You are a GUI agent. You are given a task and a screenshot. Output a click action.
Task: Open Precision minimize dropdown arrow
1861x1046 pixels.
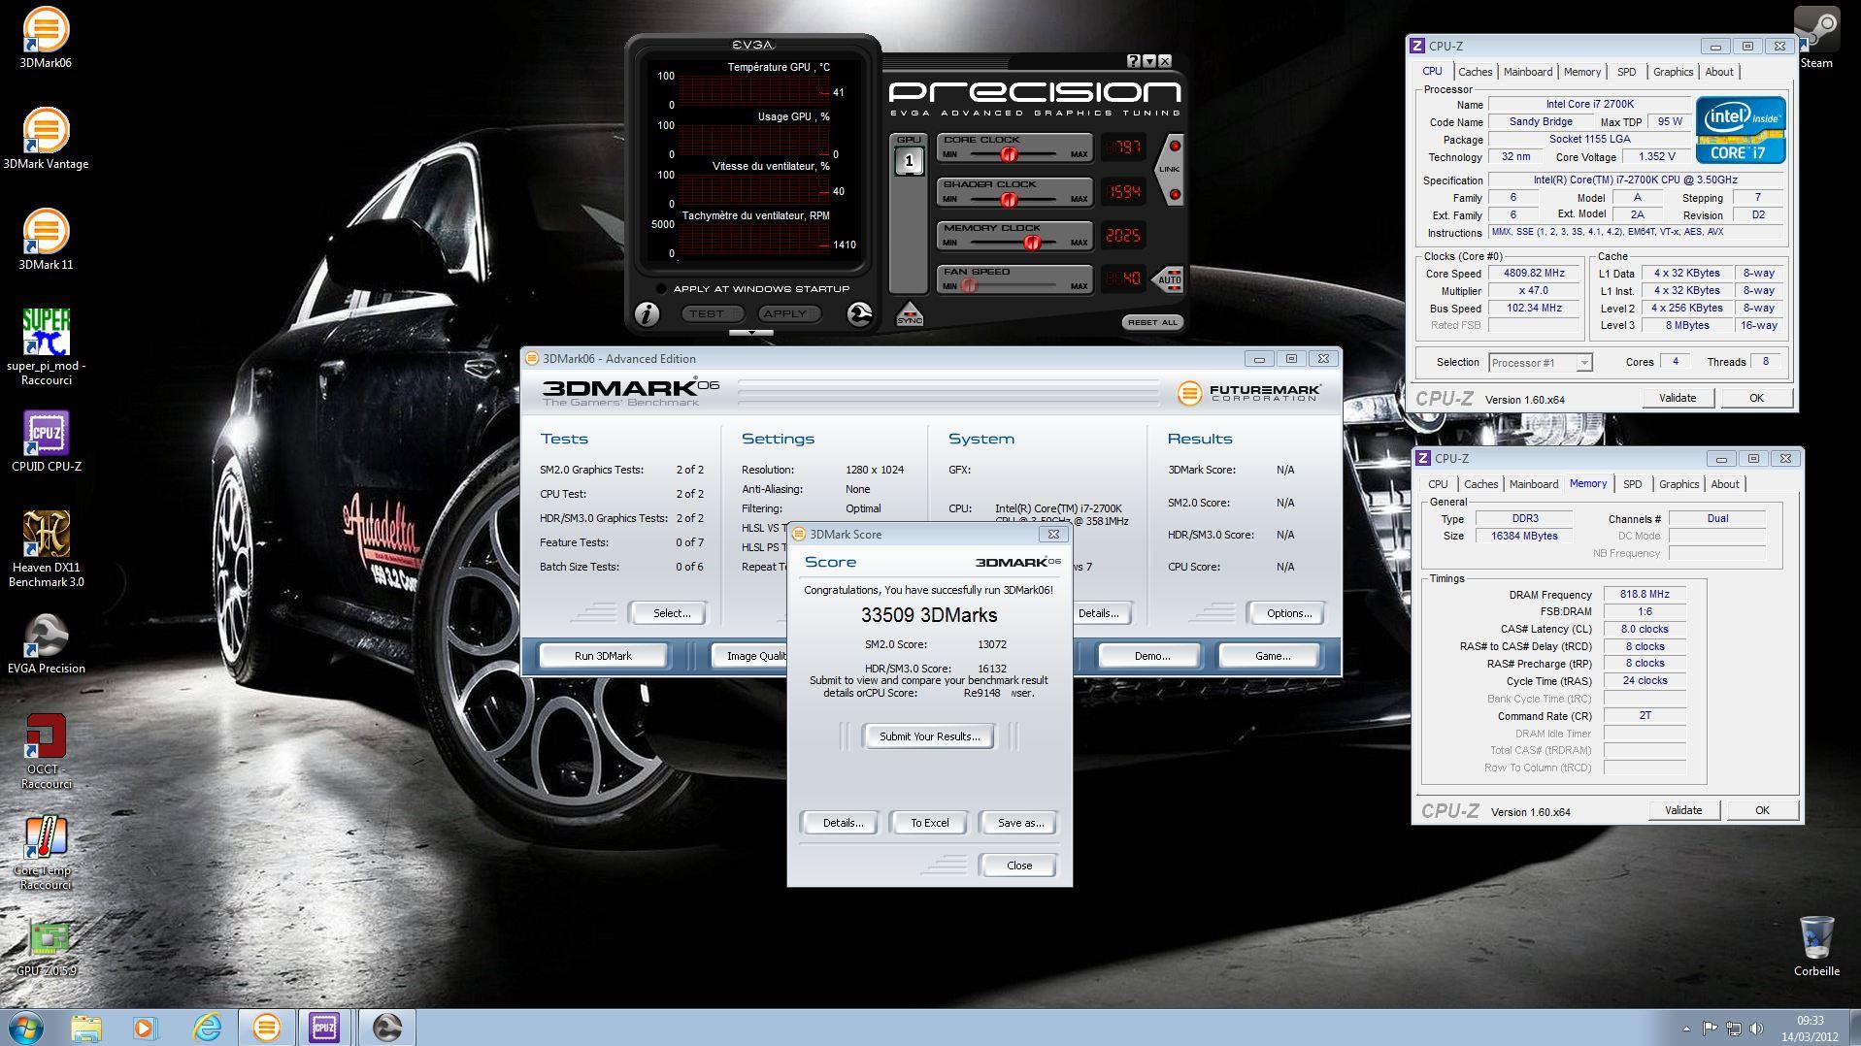(x=1148, y=61)
